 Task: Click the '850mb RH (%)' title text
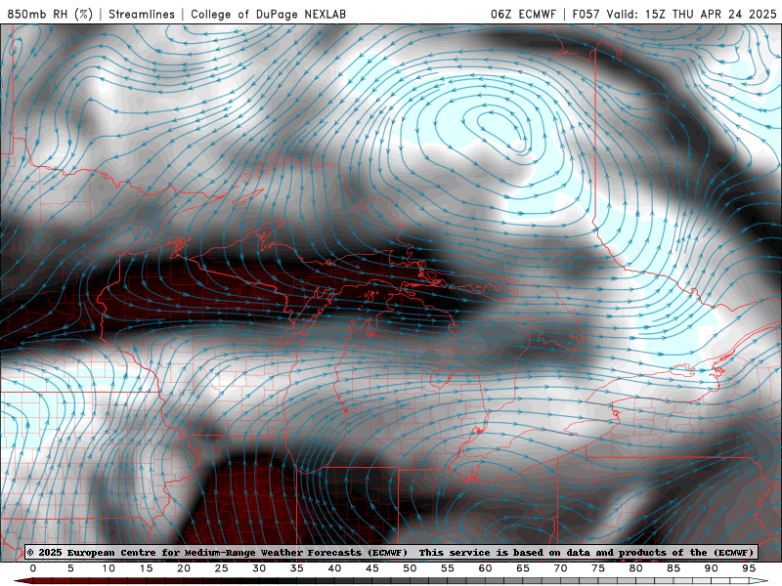50,14
